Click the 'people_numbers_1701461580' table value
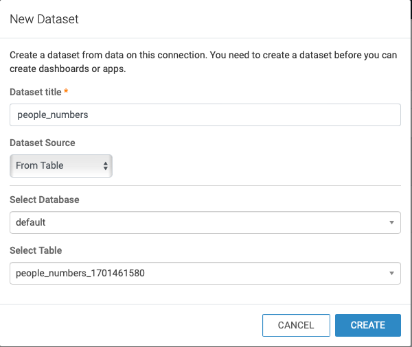 pos(80,273)
